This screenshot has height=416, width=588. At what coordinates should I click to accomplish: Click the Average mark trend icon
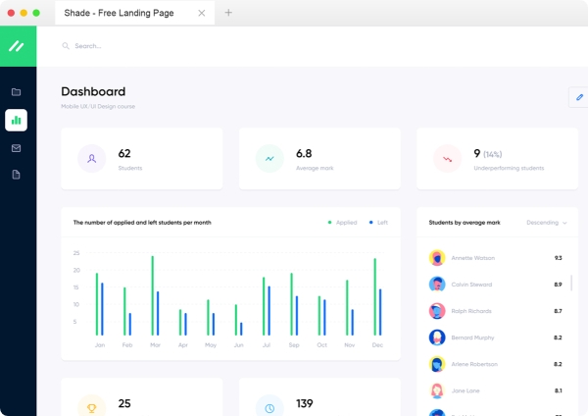(x=269, y=158)
